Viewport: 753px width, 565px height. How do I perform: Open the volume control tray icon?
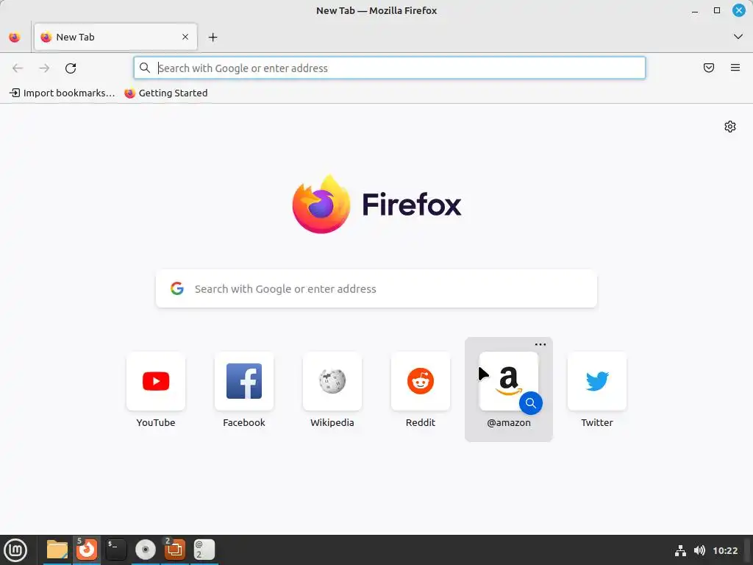pos(699,550)
